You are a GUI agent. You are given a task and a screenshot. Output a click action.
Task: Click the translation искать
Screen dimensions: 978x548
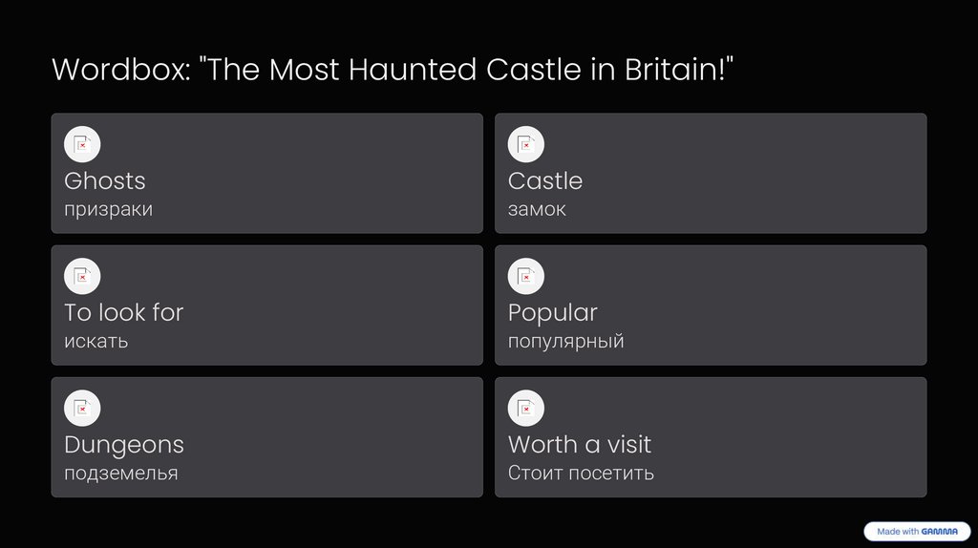[96, 341]
